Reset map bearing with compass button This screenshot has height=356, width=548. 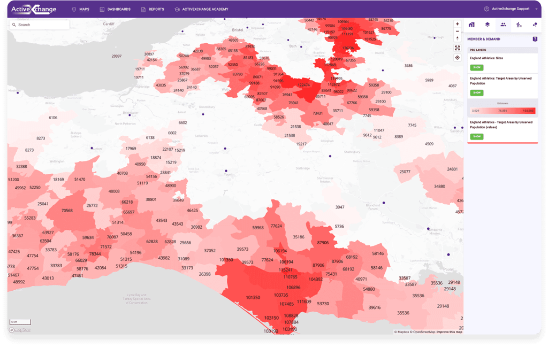(x=457, y=38)
